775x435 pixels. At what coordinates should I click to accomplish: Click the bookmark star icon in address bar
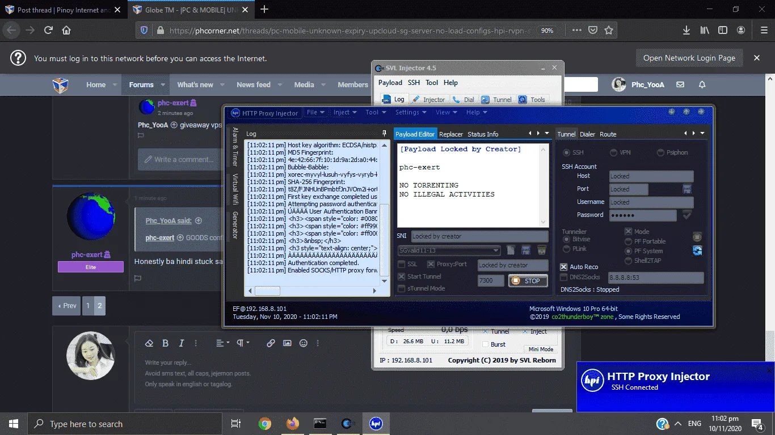(609, 31)
